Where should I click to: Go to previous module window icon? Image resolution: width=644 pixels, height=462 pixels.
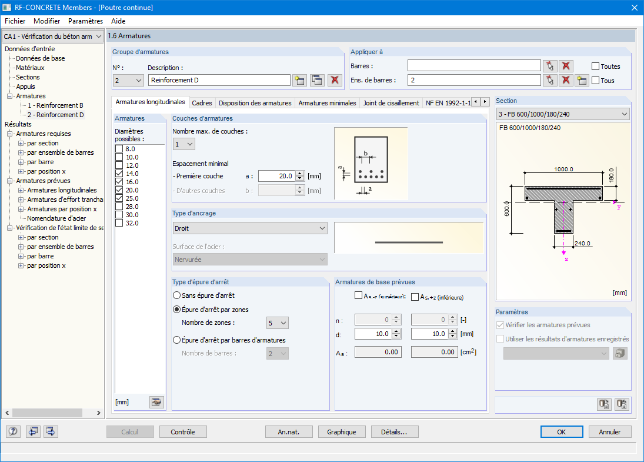tap(33, 431)
